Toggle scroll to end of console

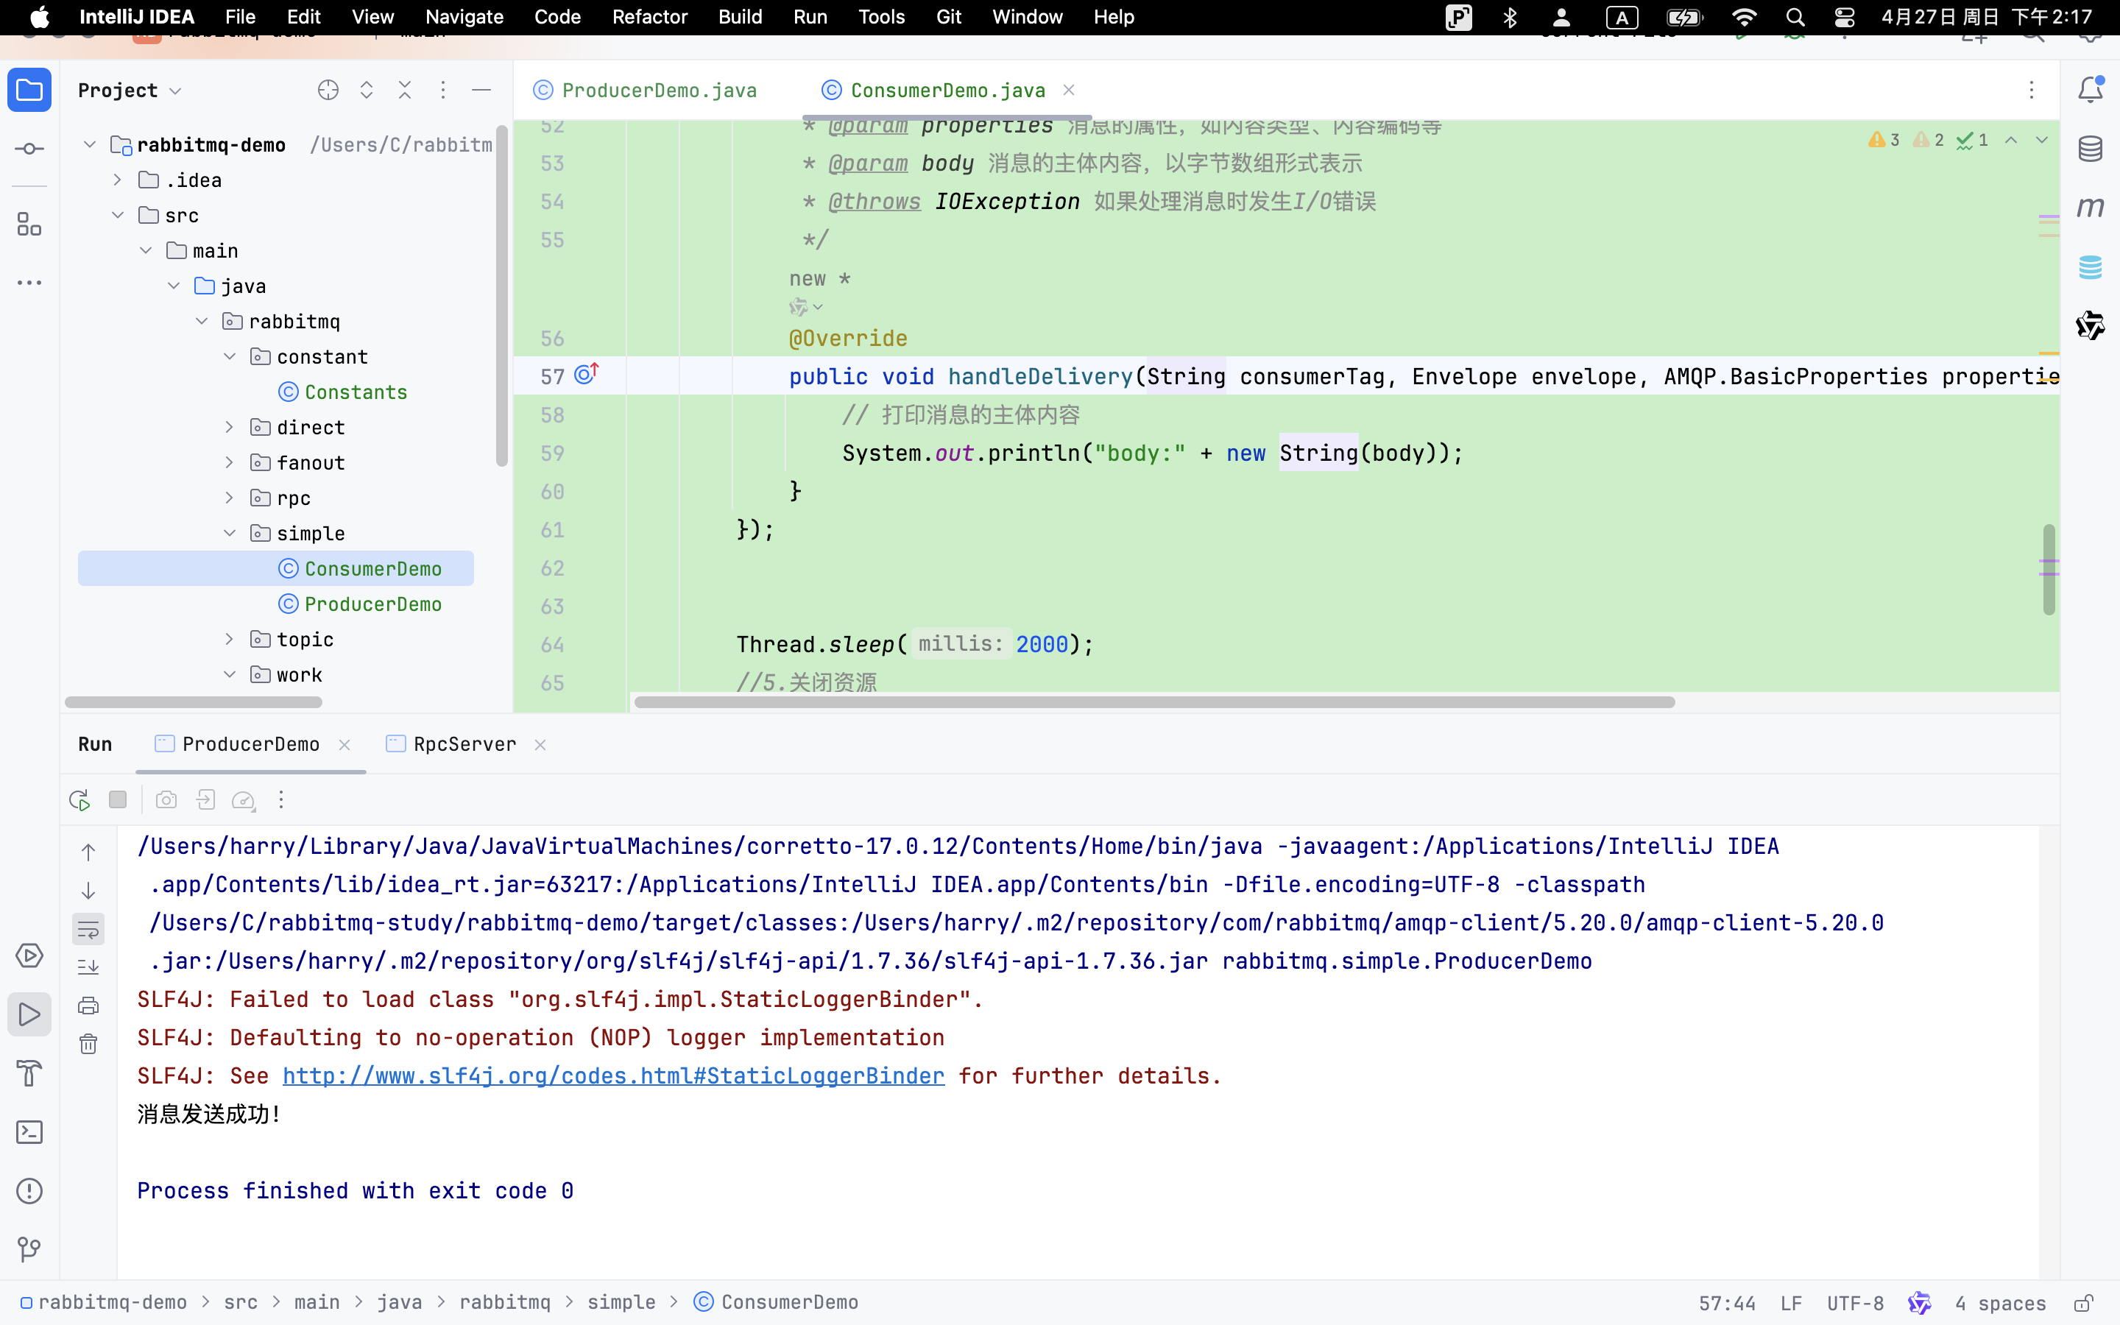(x=88, y=967)
